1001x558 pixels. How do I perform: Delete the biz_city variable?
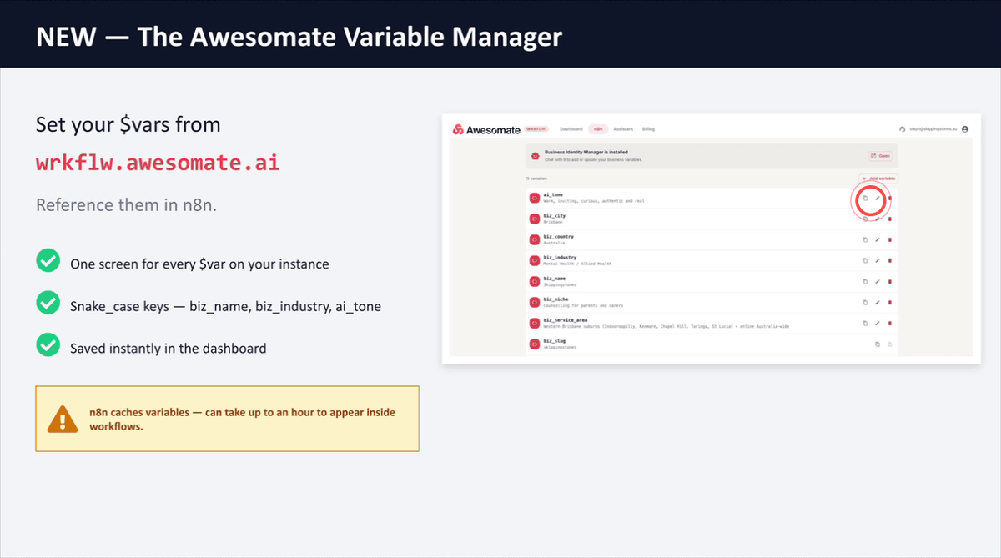pyautogui.click(x=889, y=219)
